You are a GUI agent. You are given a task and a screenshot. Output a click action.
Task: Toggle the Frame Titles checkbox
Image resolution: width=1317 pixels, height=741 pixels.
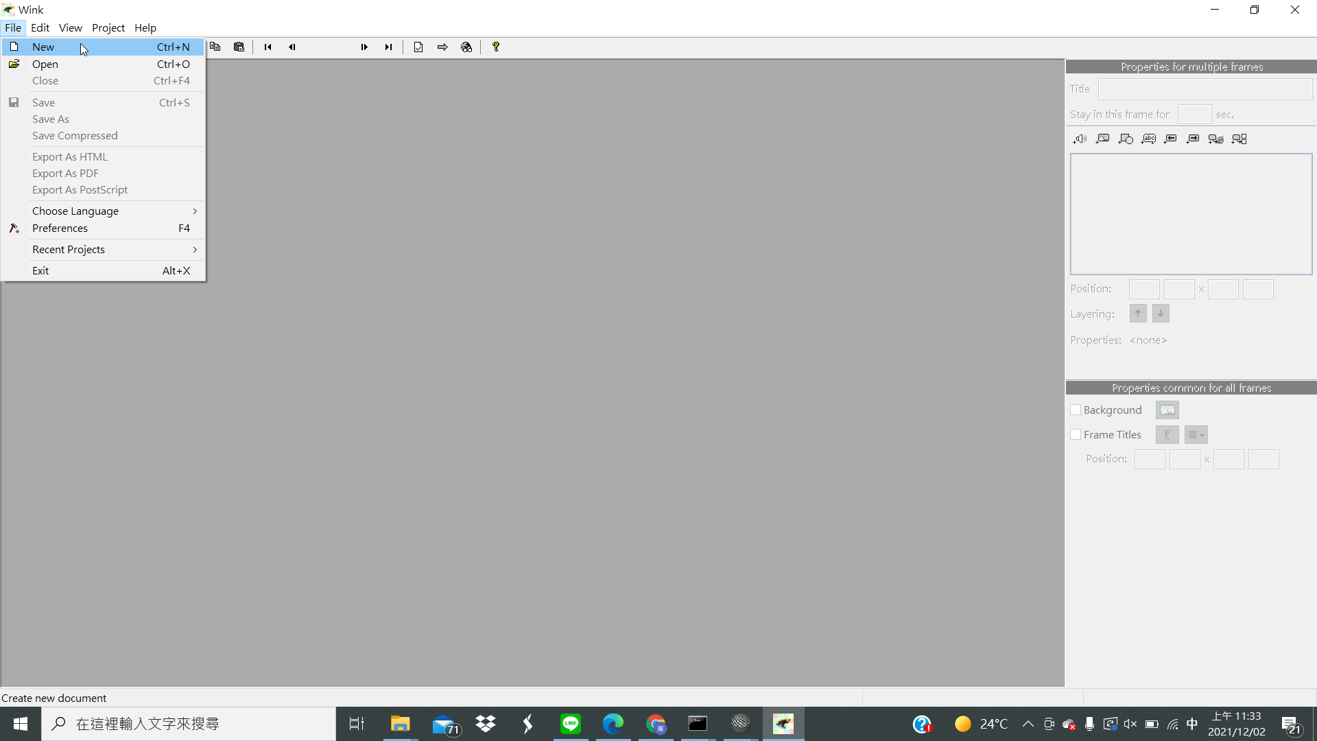point(1076,434)
